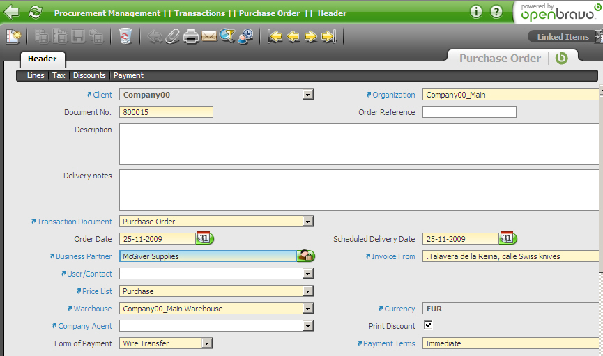Click the disabled Save and Relation icon
Viewport: 603px width, 356px height.
click(x=42, y=36)
